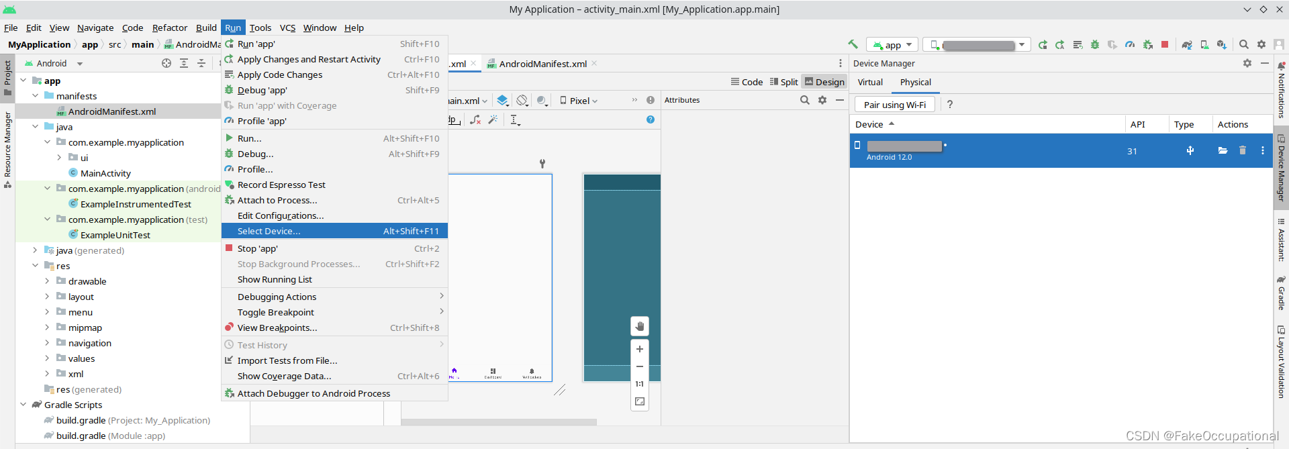Viewport: 1289px width, 449px height.
Task: Open Device Manager panel settings gear
Action: [x=1247, y=63]
